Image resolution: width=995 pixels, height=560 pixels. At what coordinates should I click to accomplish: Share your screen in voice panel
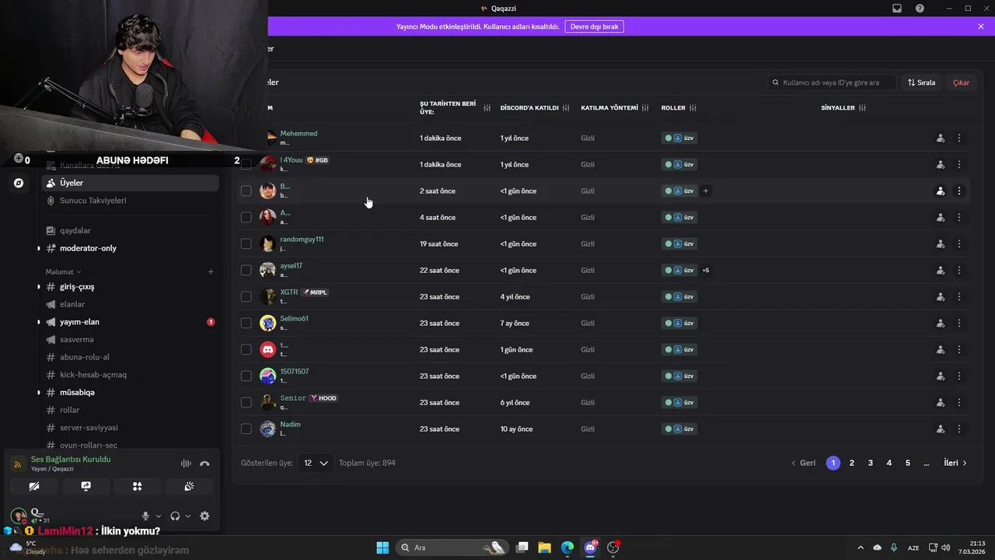point(86,486)
